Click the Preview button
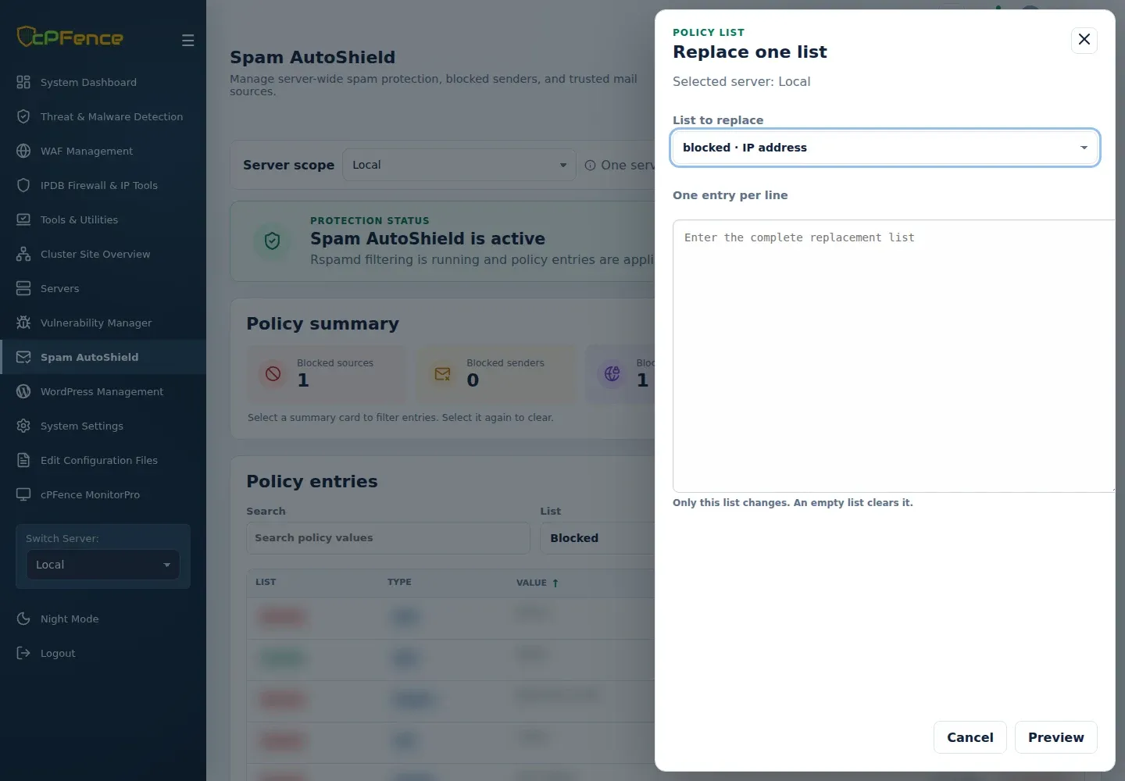The height and width of the screenshot is (781, 1125). click(1056, 737)
